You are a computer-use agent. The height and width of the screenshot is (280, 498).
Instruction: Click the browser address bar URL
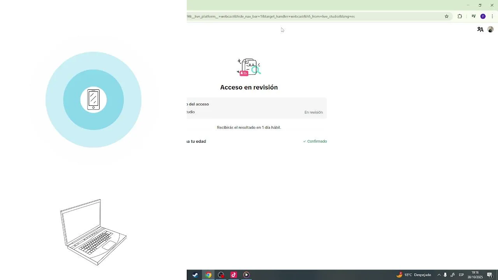[271, 16]
